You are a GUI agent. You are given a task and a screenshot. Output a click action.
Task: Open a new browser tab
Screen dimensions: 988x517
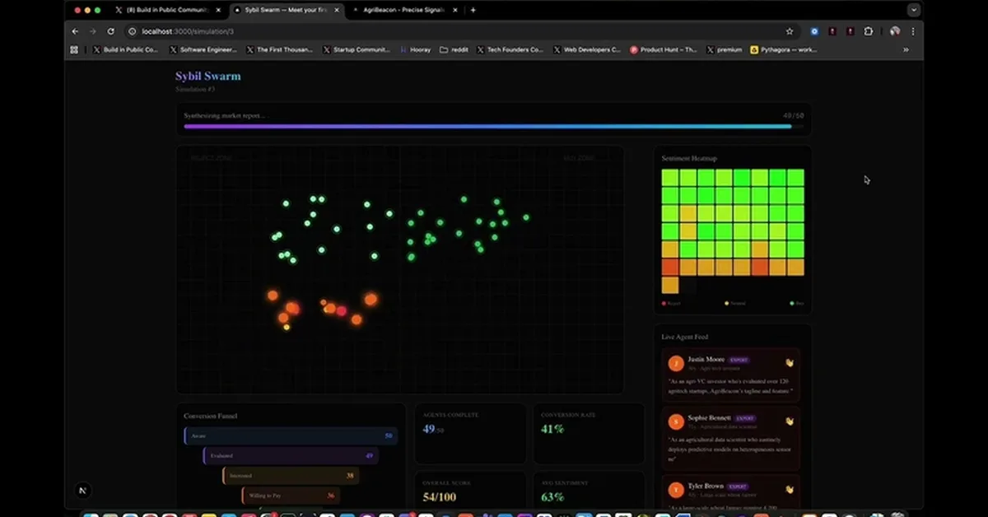(x=473, y=10)
